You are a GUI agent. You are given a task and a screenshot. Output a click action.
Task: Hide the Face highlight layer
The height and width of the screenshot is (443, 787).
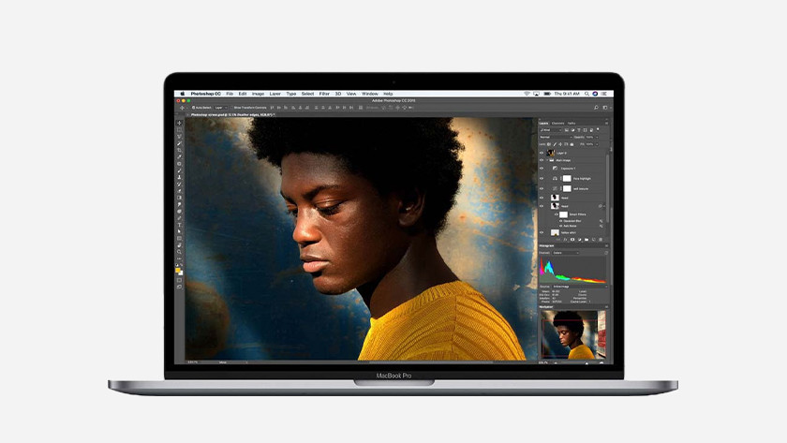542,179
